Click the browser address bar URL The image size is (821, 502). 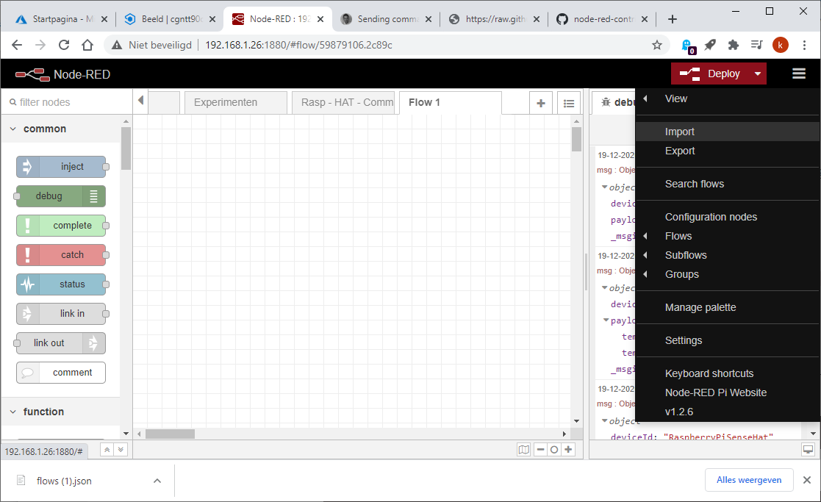(x=298, y=45)
